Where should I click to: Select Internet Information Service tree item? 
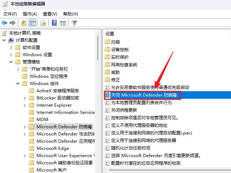(x=66, y=112)
